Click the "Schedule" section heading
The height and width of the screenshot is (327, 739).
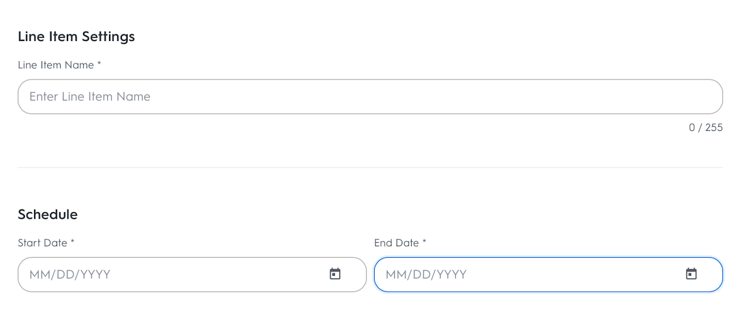tap(48, 215)
